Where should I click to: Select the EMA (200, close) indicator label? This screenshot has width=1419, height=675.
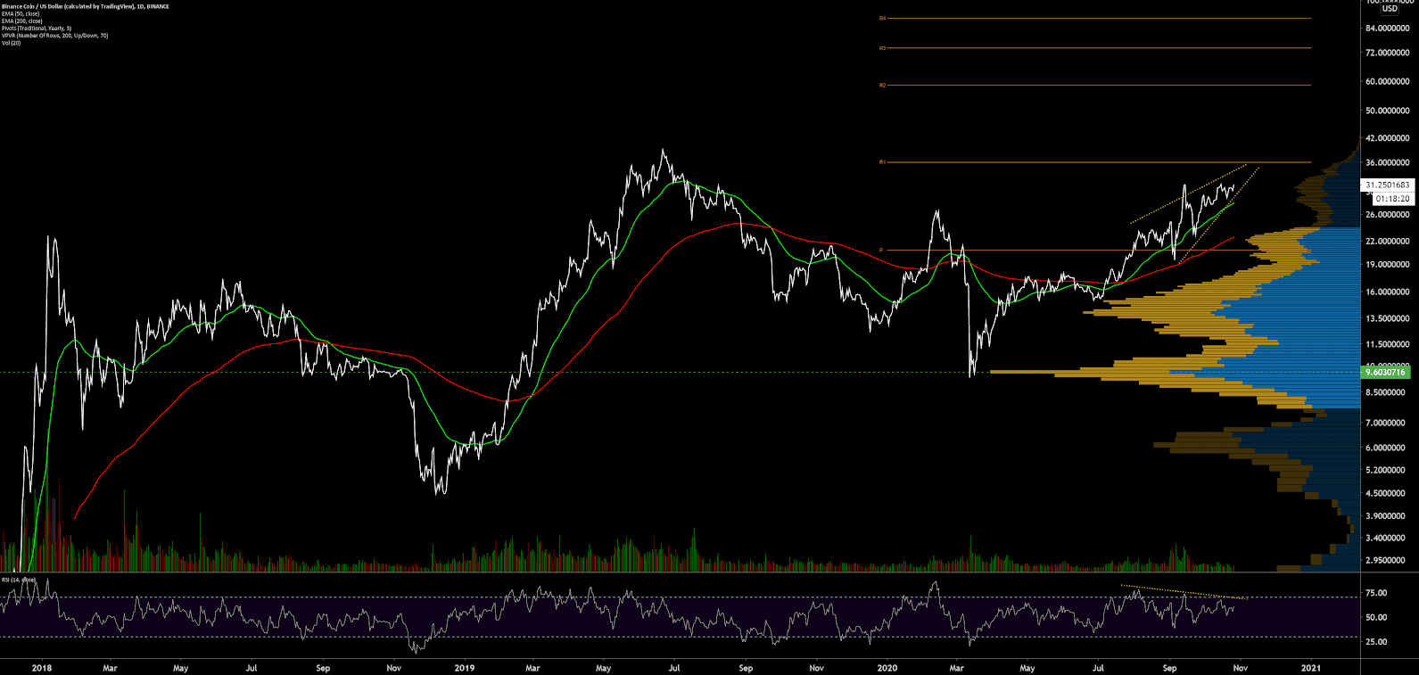point(21,21)
